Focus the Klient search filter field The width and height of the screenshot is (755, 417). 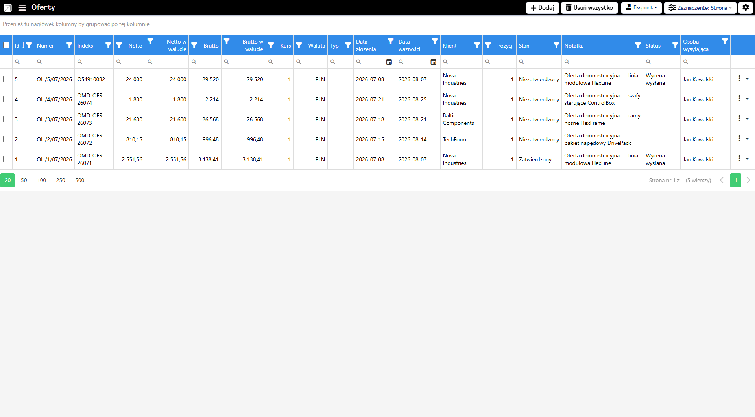pos(461,62)
